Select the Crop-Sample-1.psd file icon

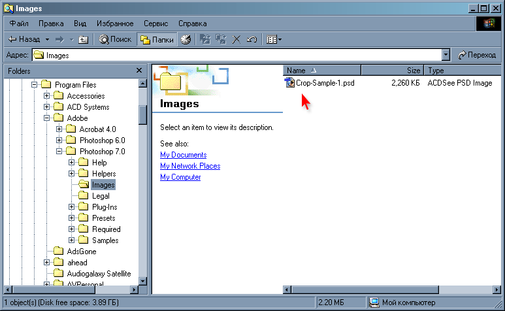(289, 83)
